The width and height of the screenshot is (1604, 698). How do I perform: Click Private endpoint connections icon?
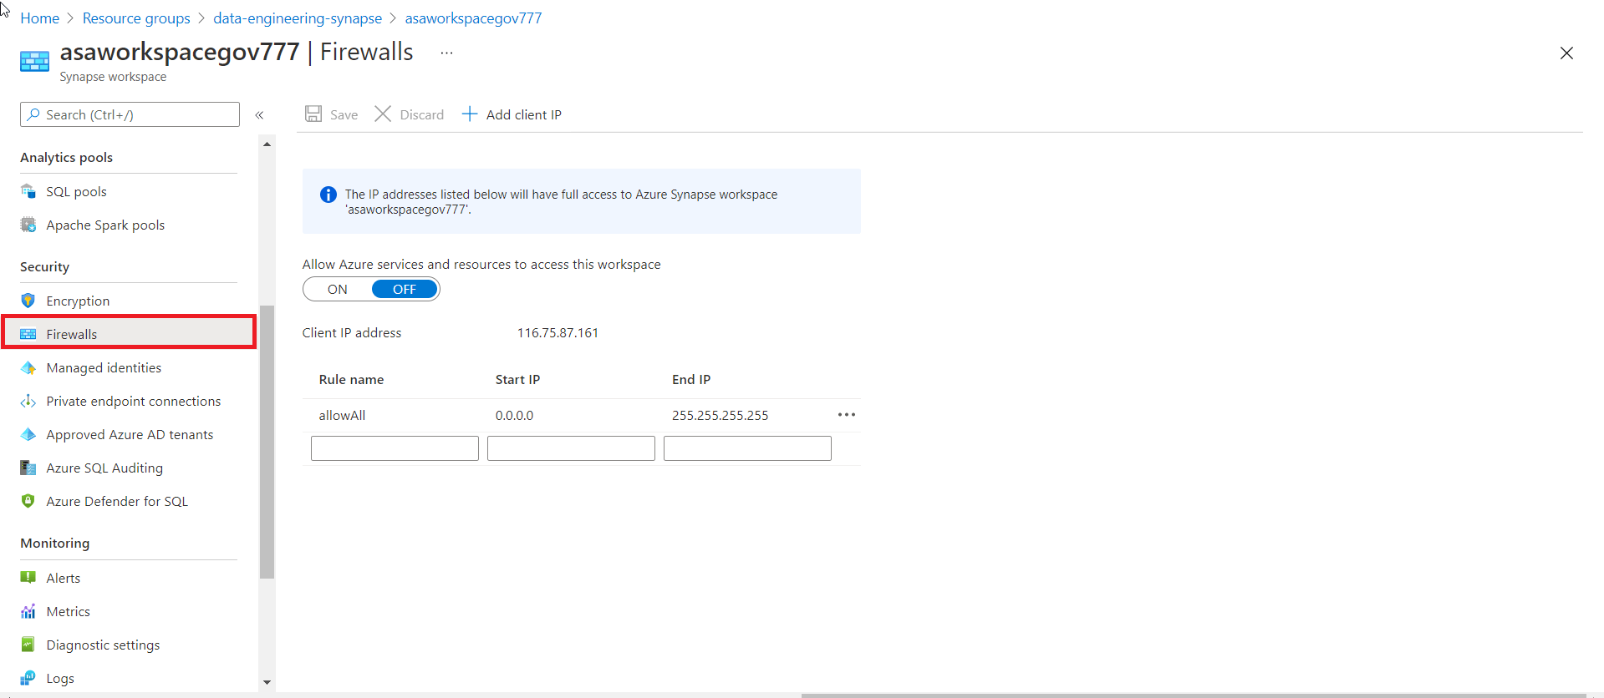coord(28,401)
